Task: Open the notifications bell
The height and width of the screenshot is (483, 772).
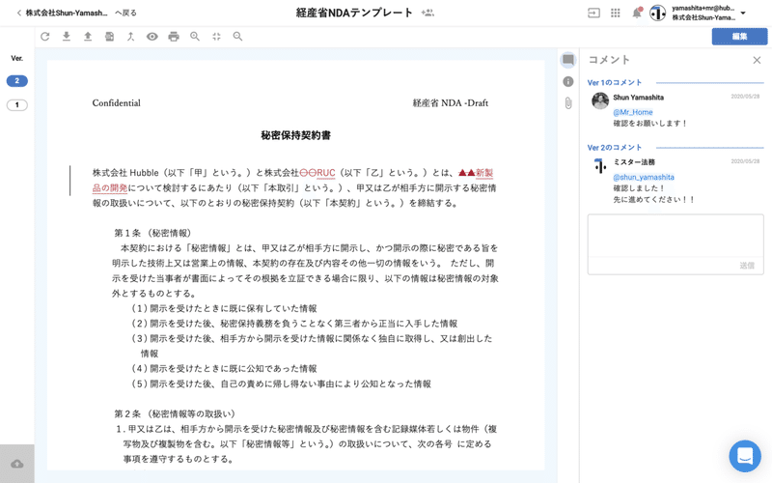Action: point(637,13)
